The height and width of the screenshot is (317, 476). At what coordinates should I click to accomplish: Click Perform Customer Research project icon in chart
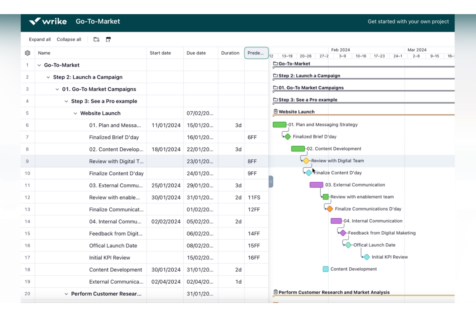[276, 292]
